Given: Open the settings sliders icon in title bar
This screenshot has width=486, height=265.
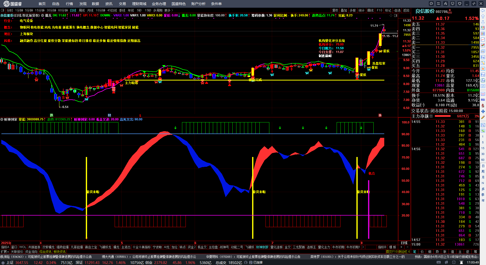Looking at the screenshot, I should [x=438, y=4].
